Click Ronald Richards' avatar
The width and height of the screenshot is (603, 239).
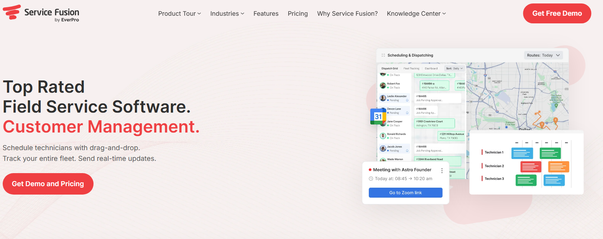pyautogui.click(x=383, y=136)
